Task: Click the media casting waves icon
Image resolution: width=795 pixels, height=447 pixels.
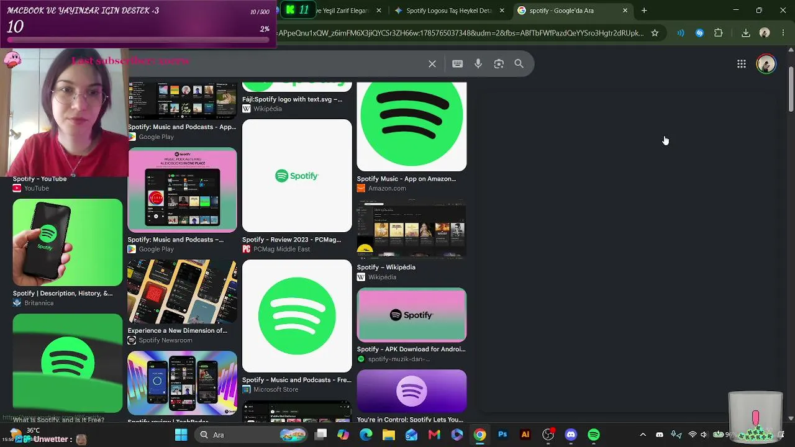Action: [x=681, y=33]
